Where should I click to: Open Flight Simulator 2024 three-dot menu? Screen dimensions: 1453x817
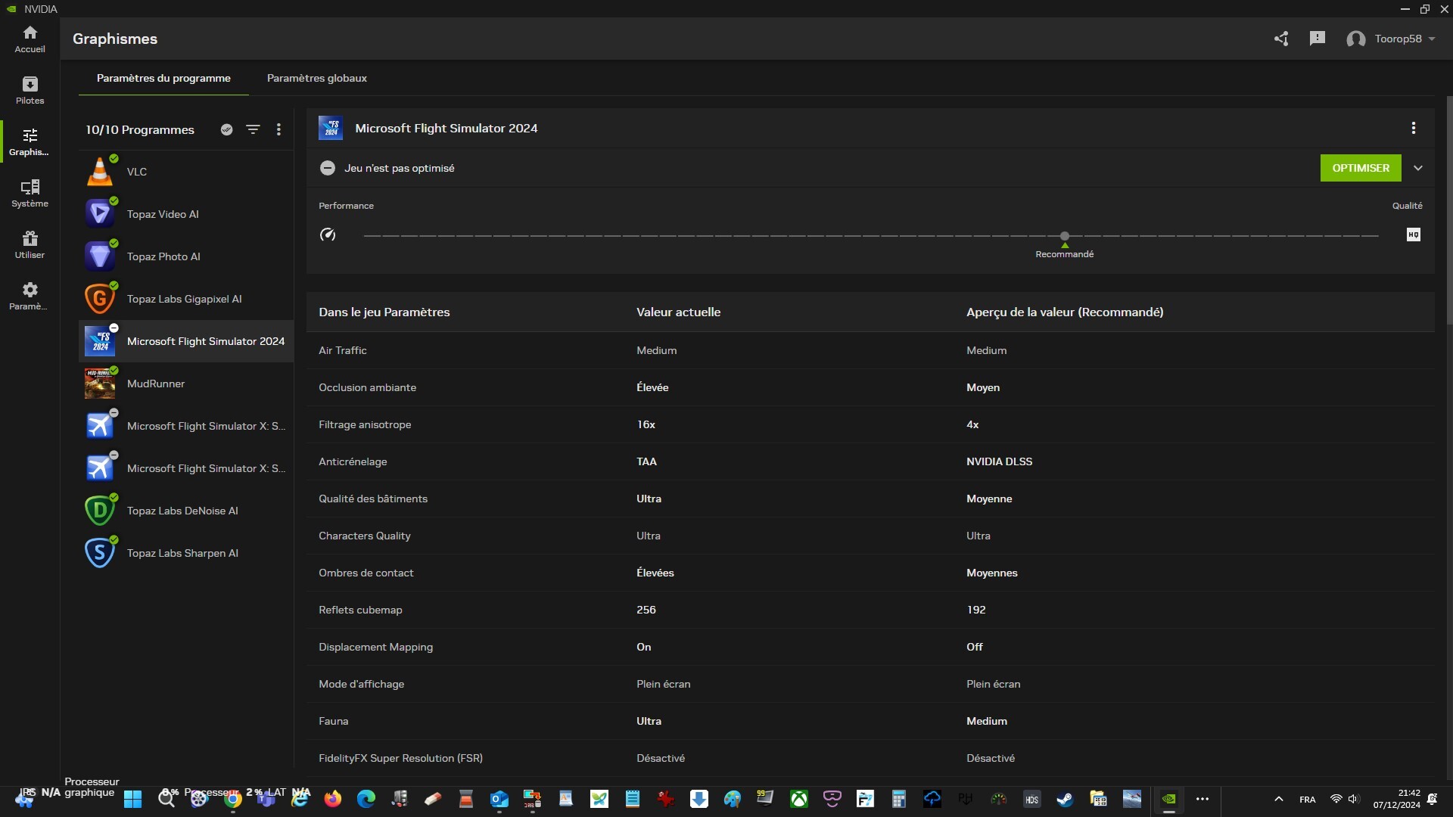(1414, 128)
